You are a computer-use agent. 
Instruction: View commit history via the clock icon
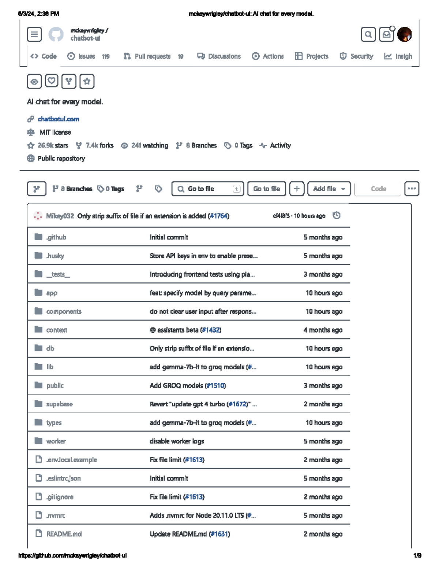(x=337, y=215)
